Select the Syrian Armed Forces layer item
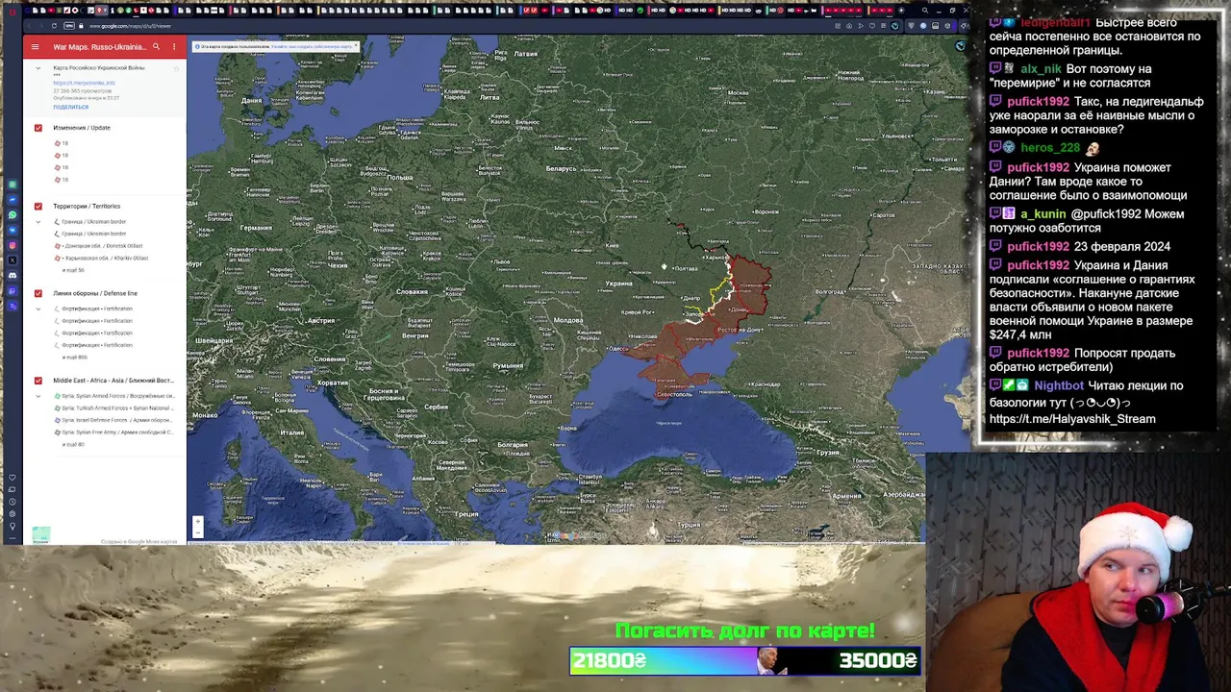The height and width of the screenshot is (692, 1231). (115, 396)
